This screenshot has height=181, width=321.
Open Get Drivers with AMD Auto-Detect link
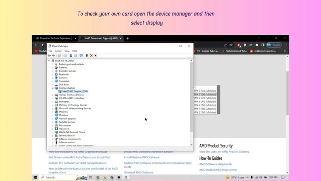[x=79, y=157]
